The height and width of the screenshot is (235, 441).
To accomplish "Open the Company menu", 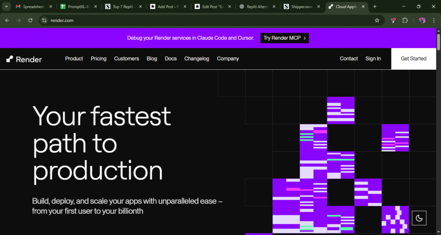I will tap(228, 59).
